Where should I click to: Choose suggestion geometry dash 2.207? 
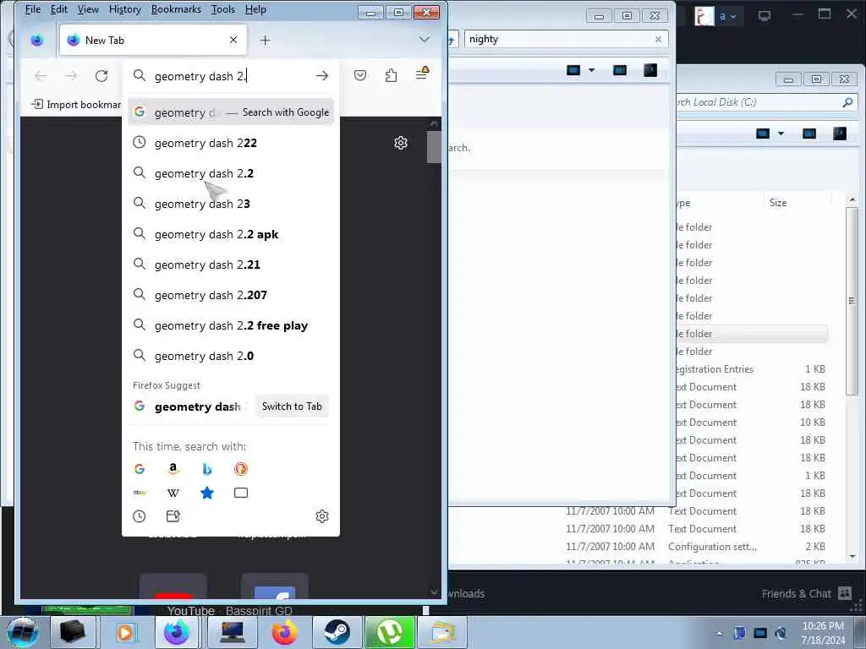231,295
